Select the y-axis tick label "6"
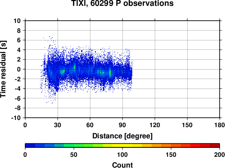Viewport: 225px width, 168px height. (x=19, y=40)
